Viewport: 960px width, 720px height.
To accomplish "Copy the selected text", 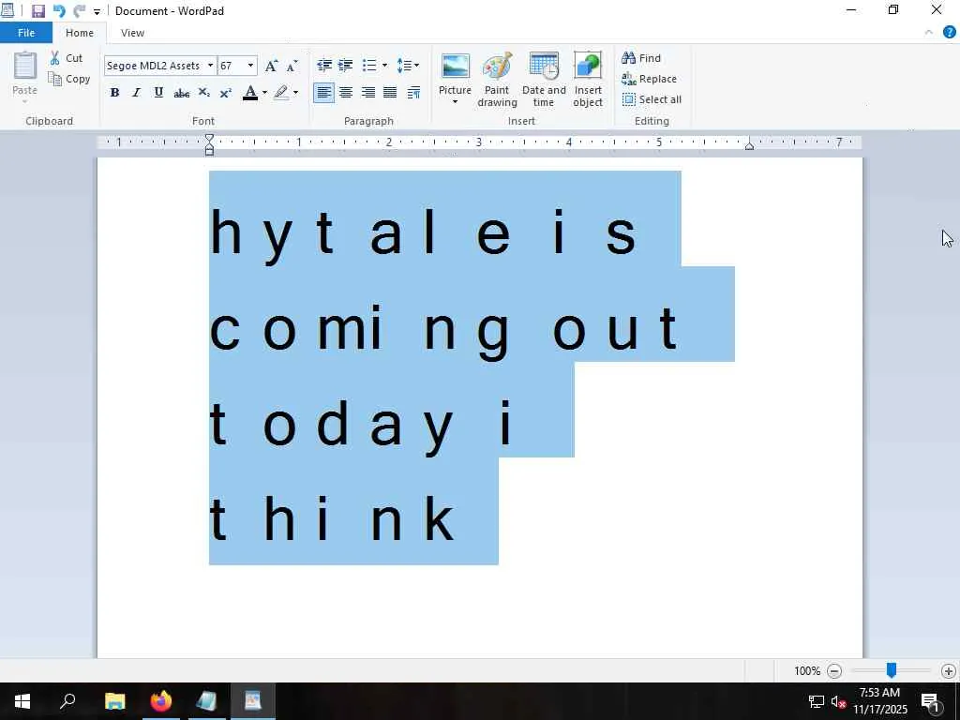I will 69,79.
